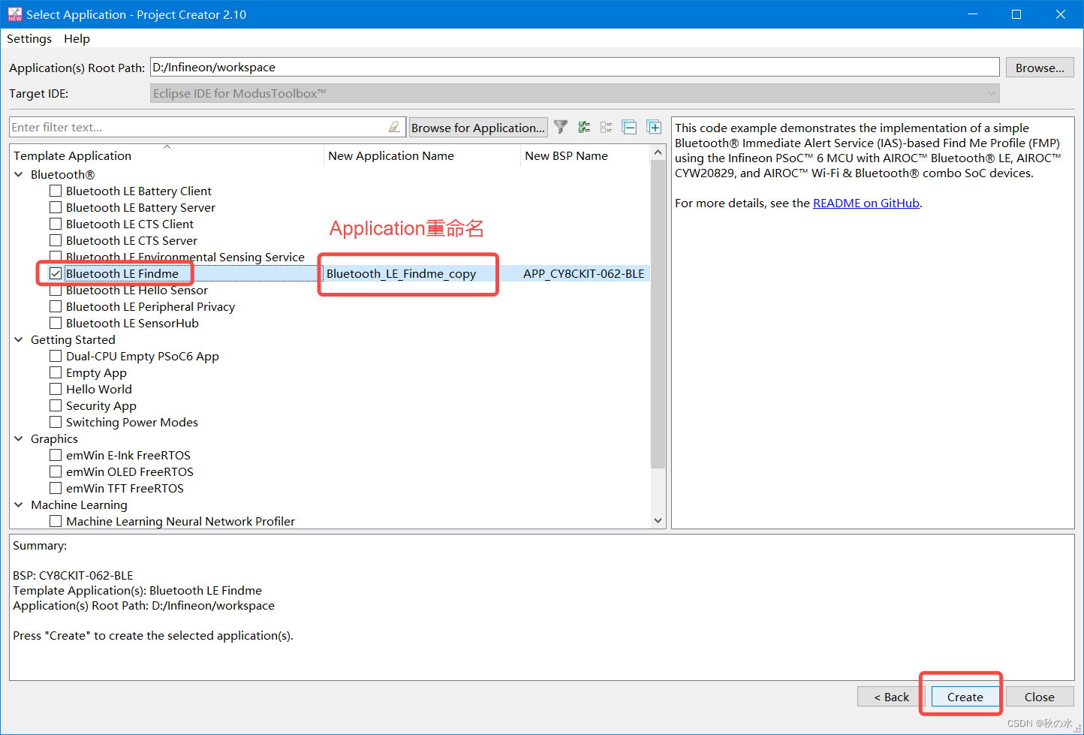Check emWin E-Ink FreeRTOS
This screenshot has height=735, width=1084.
tap(56, 455)
